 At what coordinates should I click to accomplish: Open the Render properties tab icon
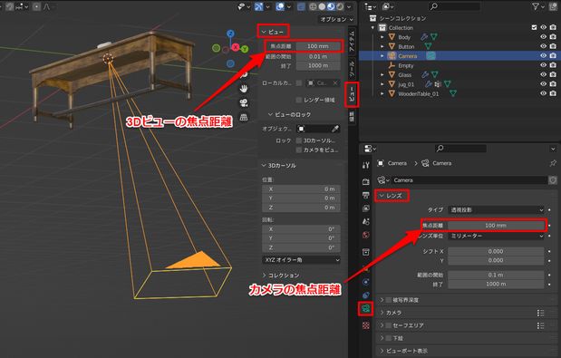pos(365,181)
